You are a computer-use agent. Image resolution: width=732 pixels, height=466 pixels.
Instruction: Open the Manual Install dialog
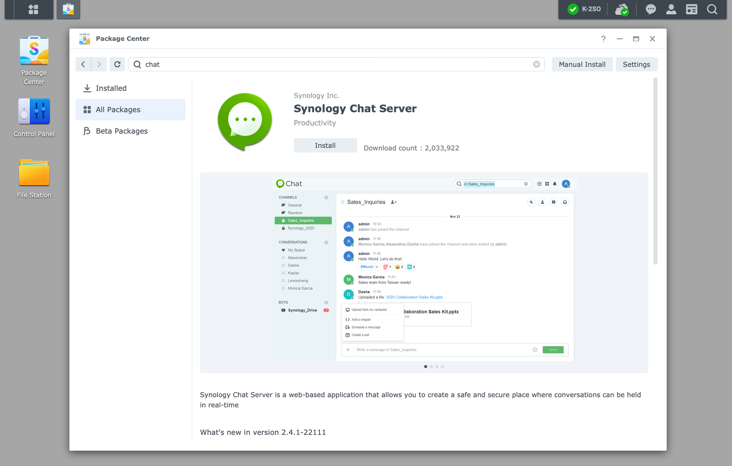tap(582, 64)
